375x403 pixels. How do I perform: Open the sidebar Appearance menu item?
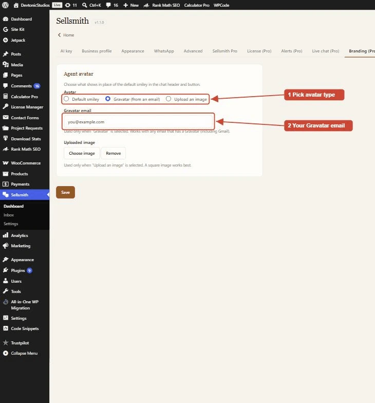(x=25, y=260)
